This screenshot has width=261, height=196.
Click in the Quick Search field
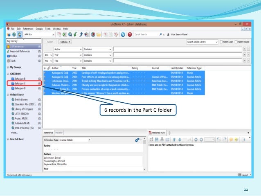(x=146, y=34)
